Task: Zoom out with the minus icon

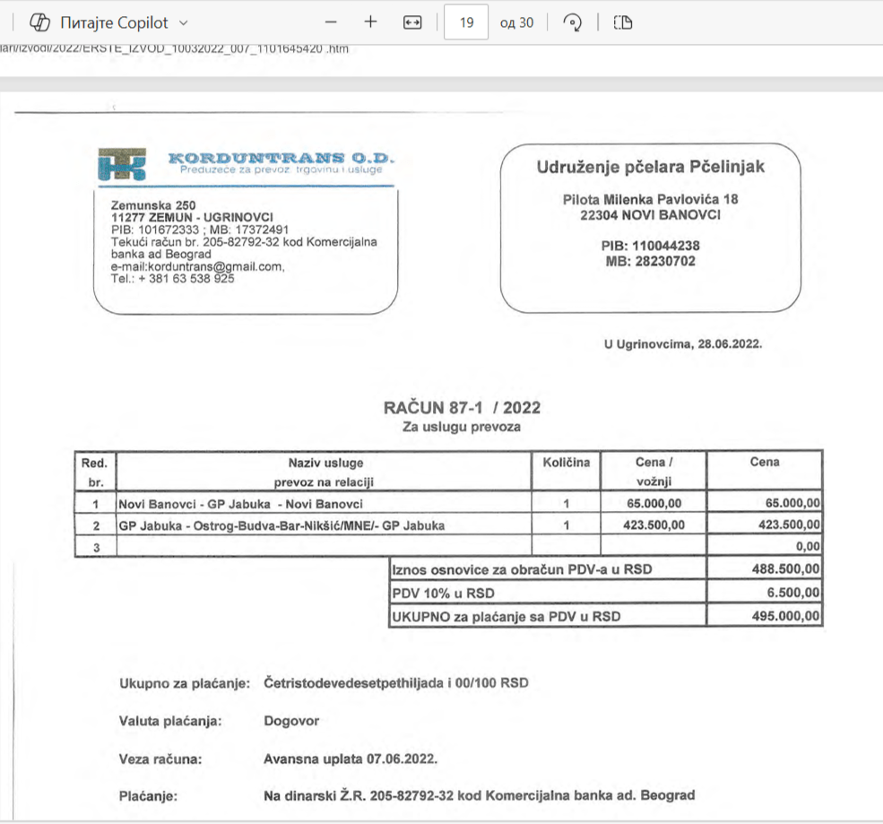Action: pyautogui.click(x=331, y=22)
